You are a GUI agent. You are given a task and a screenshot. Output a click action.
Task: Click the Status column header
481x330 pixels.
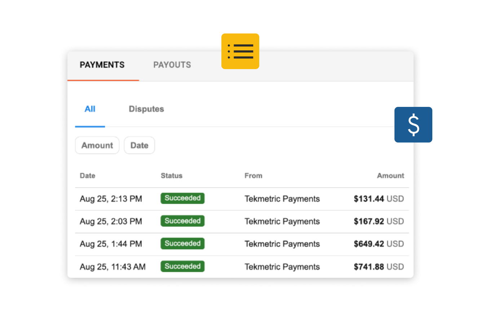click(x=172, y=176)
